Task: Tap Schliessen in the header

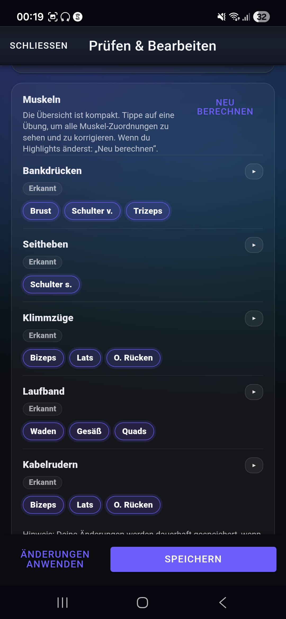Action: pos(39,46)
